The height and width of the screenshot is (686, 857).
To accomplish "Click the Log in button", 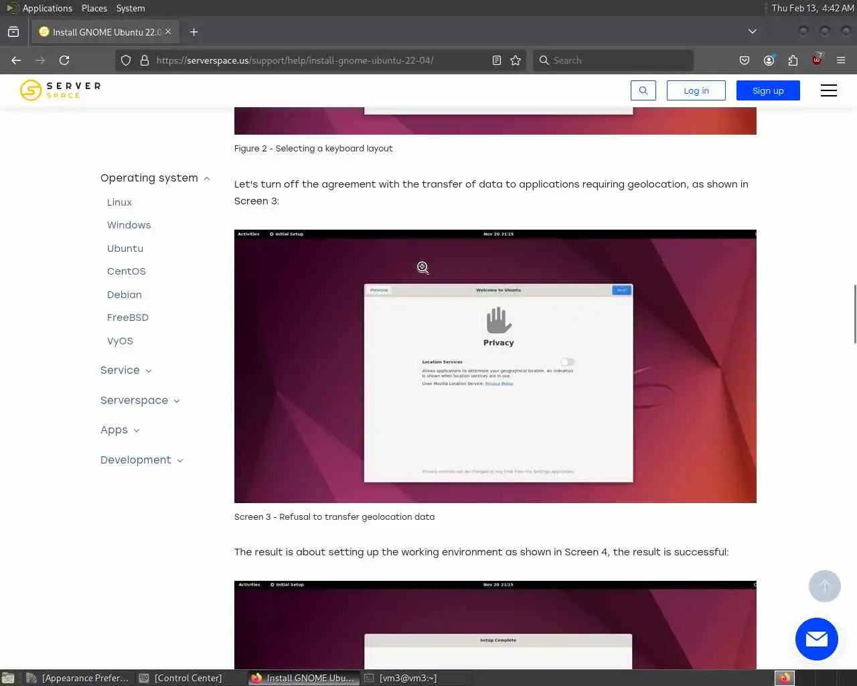I will pyautogui.click(x=696, y=90).
